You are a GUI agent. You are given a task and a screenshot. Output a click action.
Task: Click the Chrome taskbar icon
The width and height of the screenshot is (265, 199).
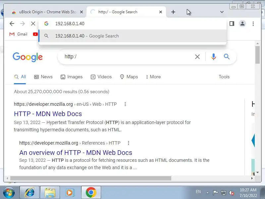tap(91, 192)
